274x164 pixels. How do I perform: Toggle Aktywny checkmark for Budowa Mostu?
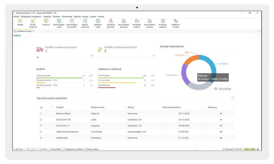(221, 114)
